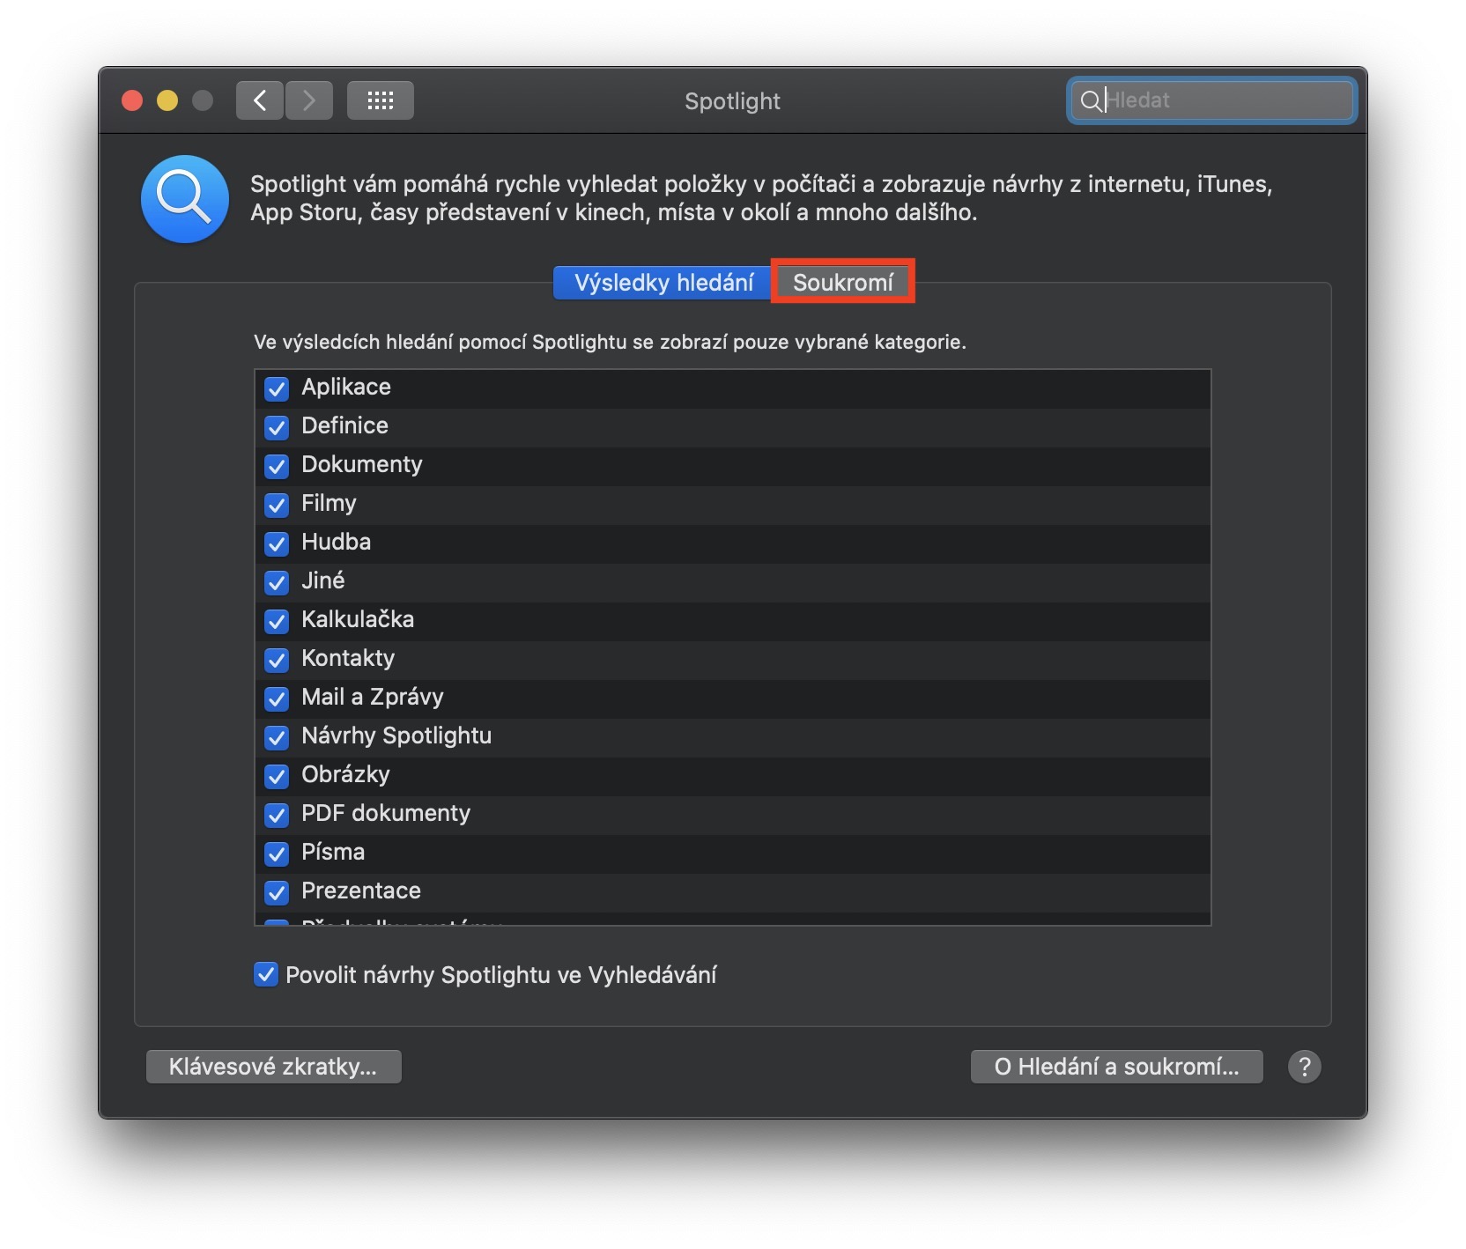The width and height of the screenshot is (1466, 1249).
Task: Toggle the Dokumenty checkbox
Action: [277, 466]
